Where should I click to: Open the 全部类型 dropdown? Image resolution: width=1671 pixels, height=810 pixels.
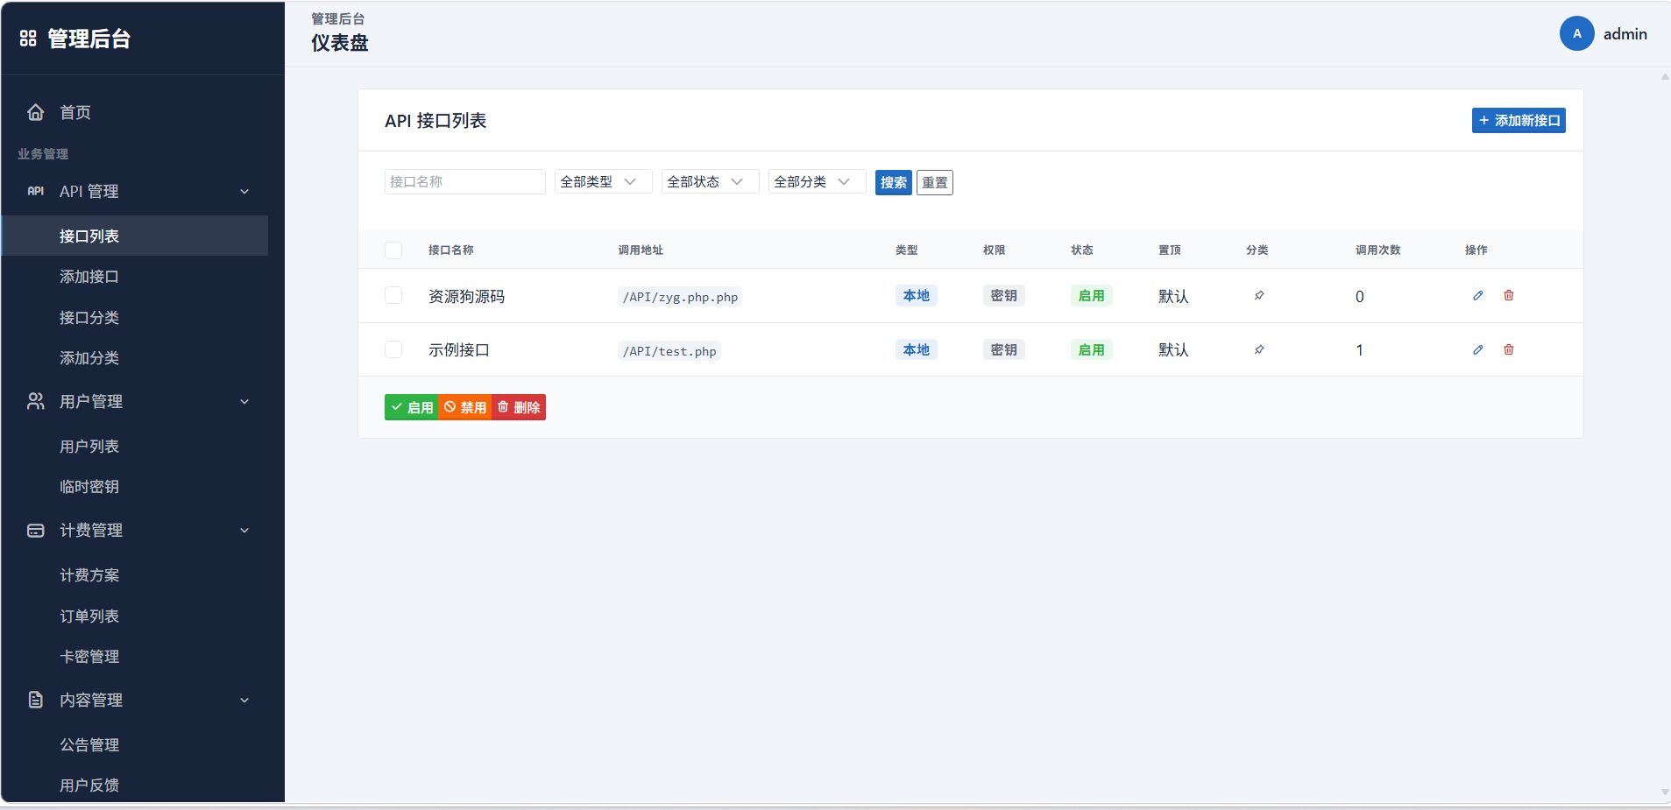(x=603, y=182)
